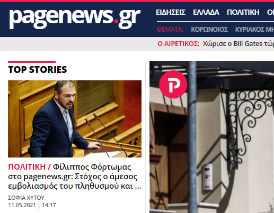The height and width of the screenshot is (213, 274).
Task: Click the partially visible menu item after ΠΟΛΙΤΙΚΗ
Action: (x=270, y=12)
